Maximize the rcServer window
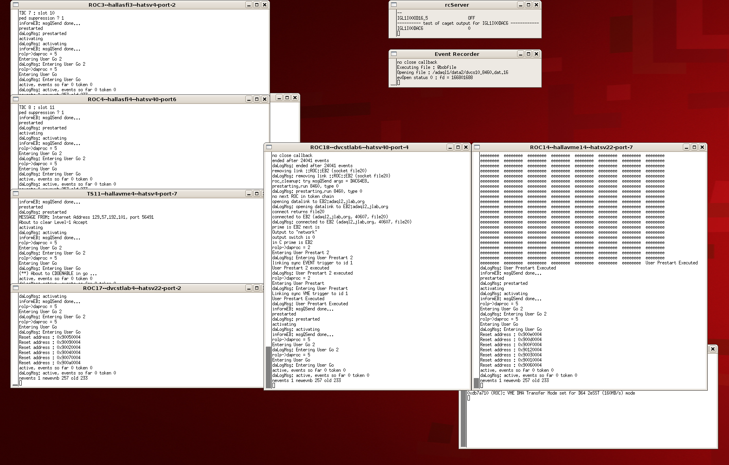The height and width of the screenshot is (465, 729). tap(529, 5)
